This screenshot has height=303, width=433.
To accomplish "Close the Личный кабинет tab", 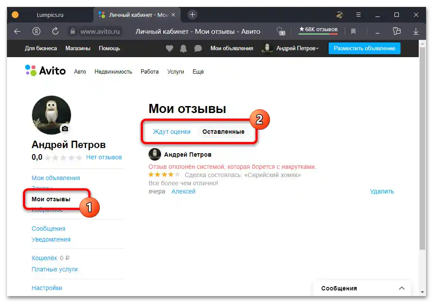I will 173,15.
